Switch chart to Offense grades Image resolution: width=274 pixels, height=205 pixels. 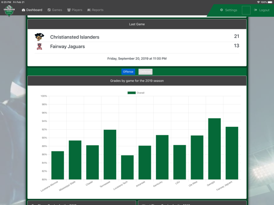tap(128, 72)
